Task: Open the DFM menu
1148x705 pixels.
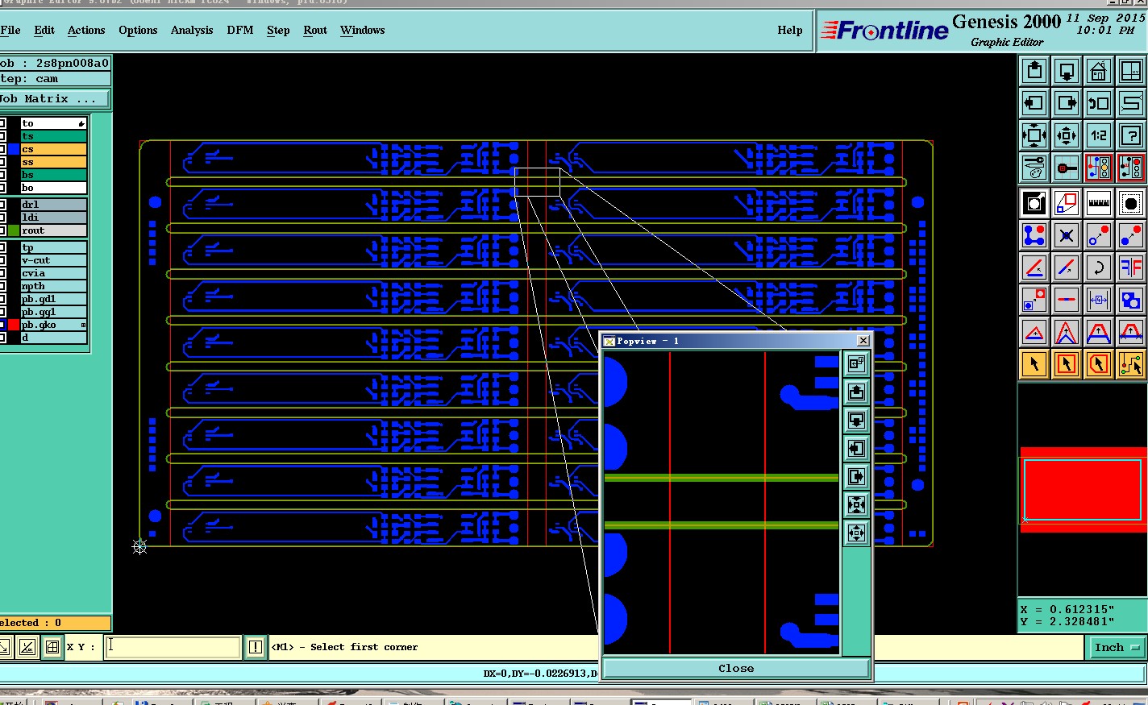Action: 240,30
